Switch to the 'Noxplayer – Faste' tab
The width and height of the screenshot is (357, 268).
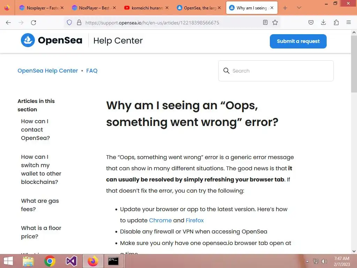tap(41, 8)
